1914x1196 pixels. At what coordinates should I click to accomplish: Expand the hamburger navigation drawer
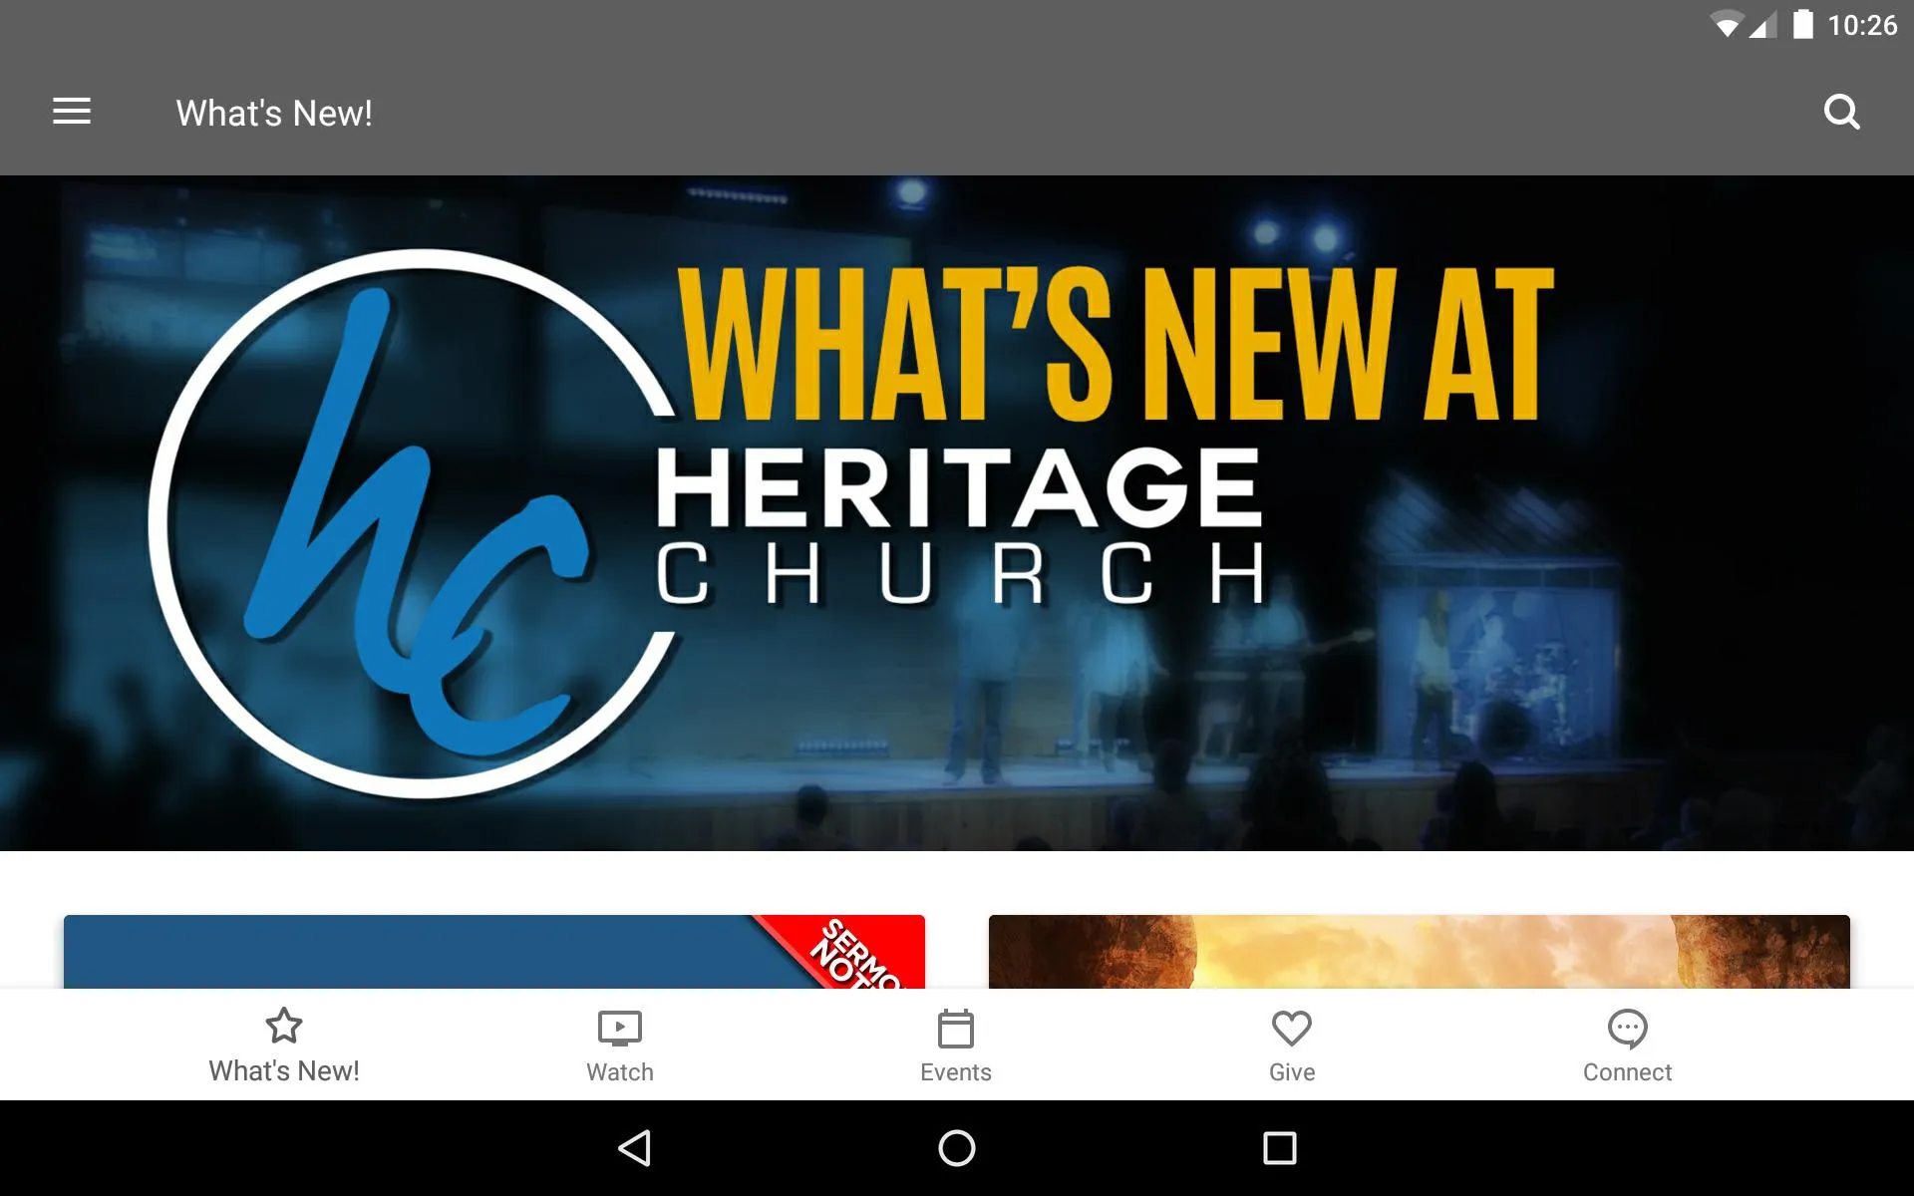pyautogui.click(x=72, y=113)
